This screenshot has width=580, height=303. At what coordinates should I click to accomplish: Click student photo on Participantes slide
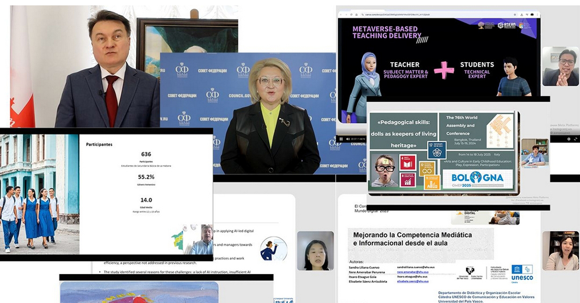point(40,194)
